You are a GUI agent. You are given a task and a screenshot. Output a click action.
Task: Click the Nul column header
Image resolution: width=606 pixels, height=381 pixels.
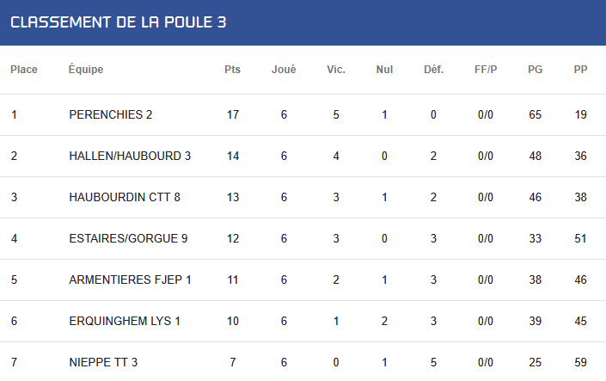384,70
